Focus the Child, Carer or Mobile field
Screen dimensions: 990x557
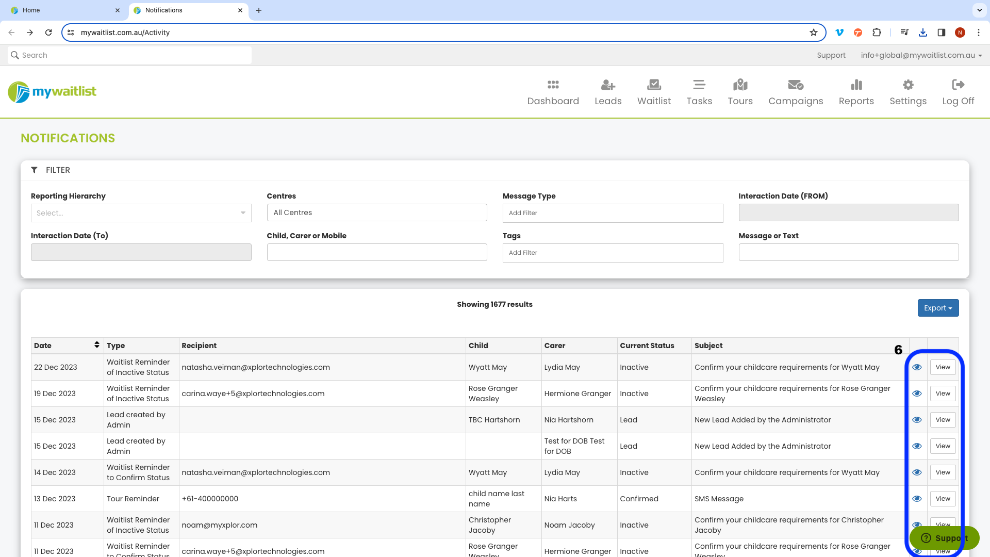tap(376, 252)
